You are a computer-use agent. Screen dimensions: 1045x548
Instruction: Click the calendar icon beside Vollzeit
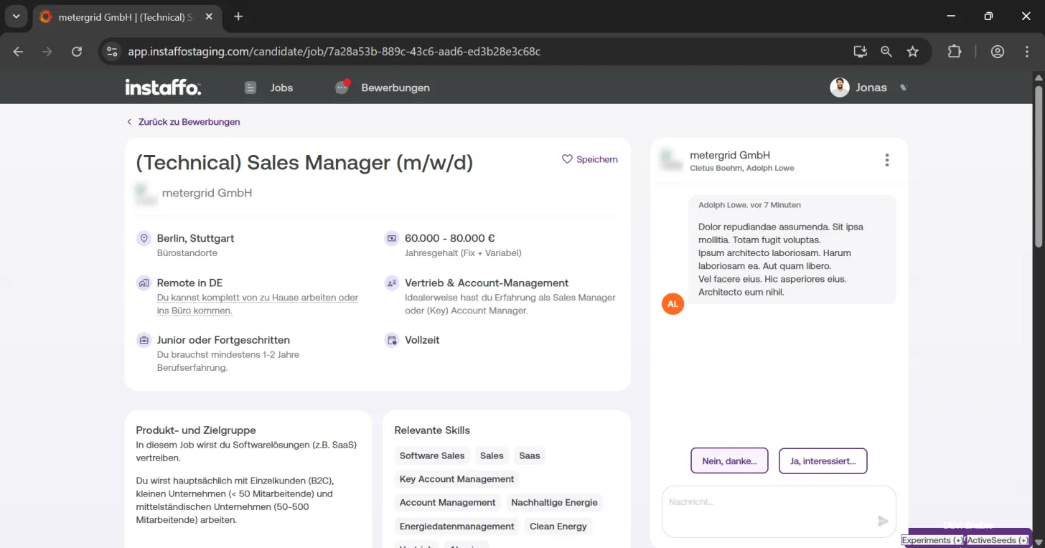392,340
